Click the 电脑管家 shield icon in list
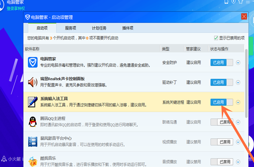254x167 pixels. pos(33,62)
